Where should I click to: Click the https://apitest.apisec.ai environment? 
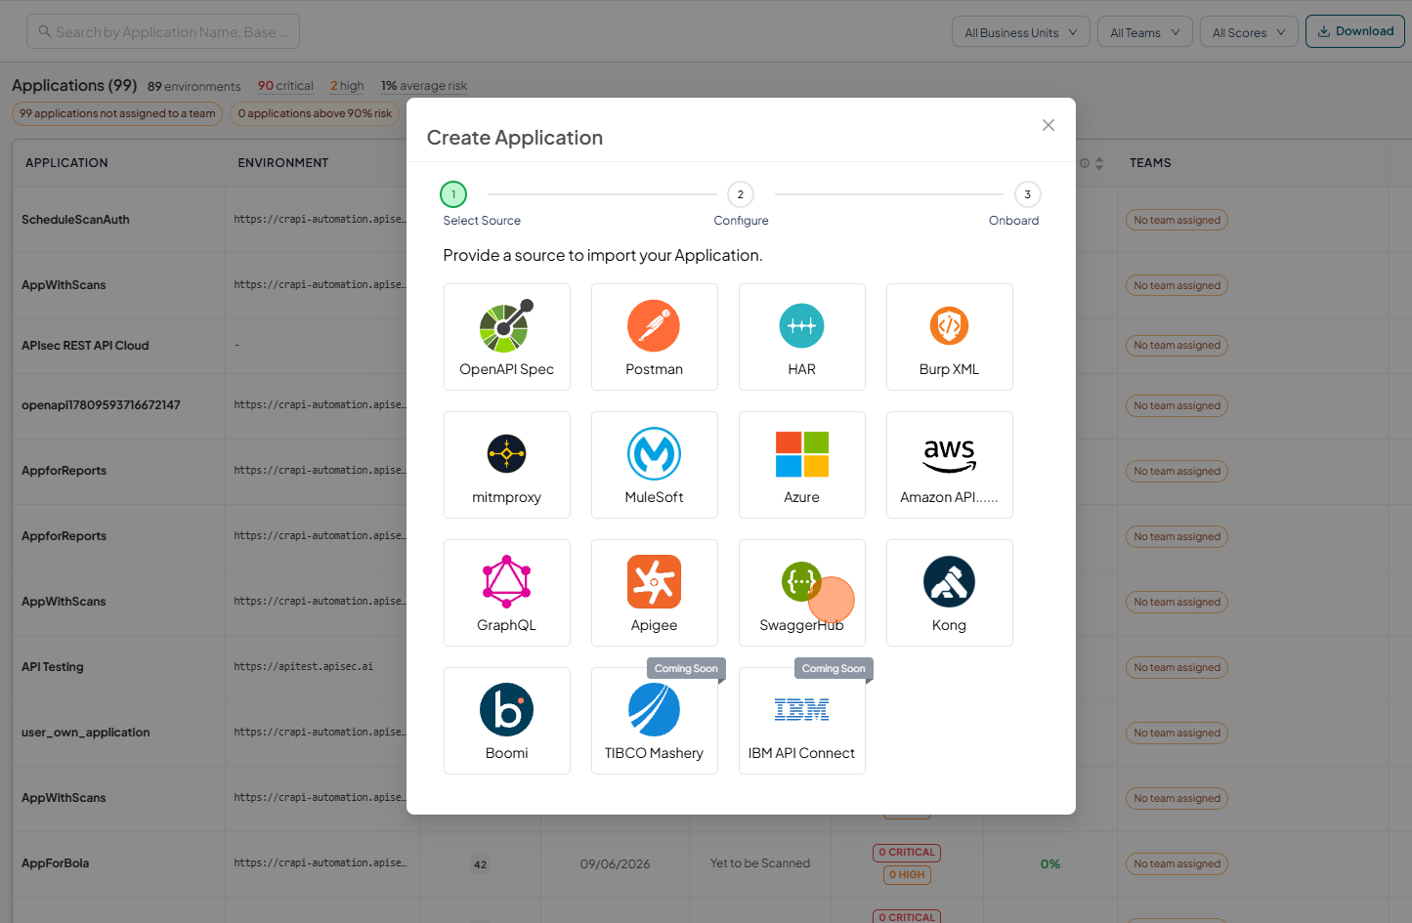(x=303, y=667)
